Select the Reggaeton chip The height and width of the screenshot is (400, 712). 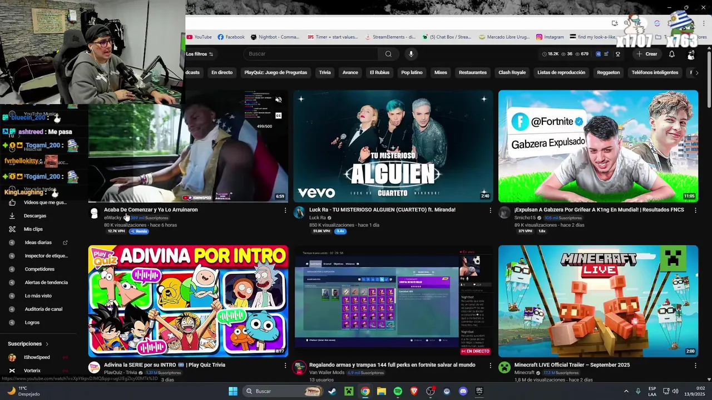click(609, 73)
